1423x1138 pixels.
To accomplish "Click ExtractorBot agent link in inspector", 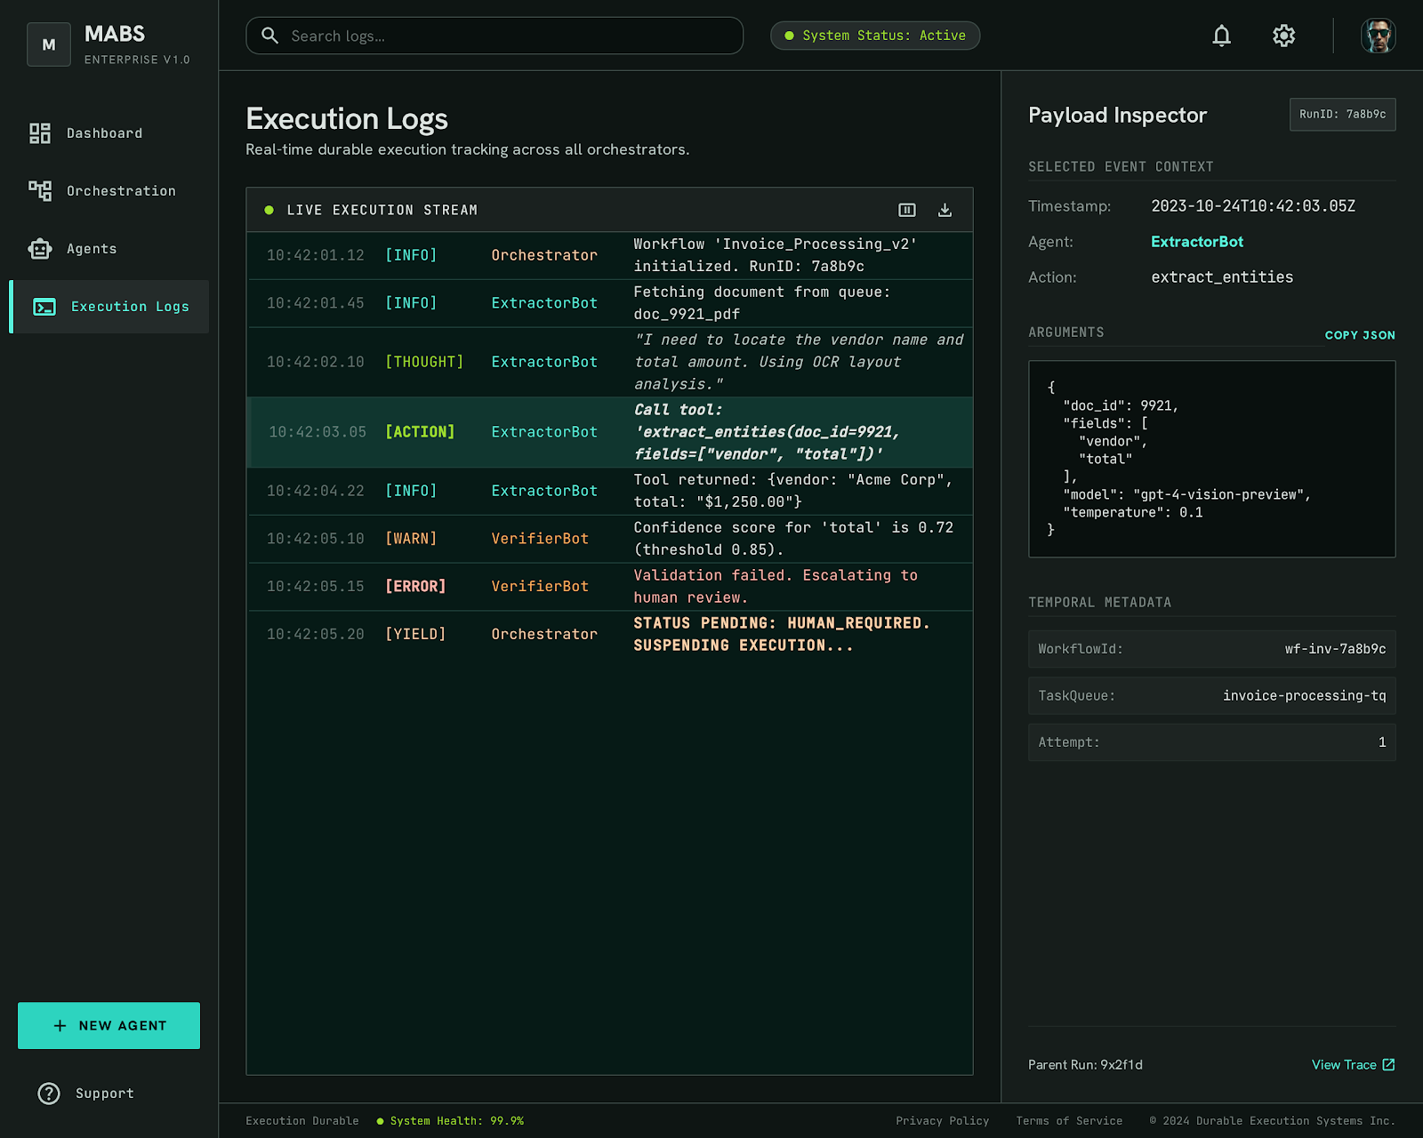I will [x=1197, y=242].
